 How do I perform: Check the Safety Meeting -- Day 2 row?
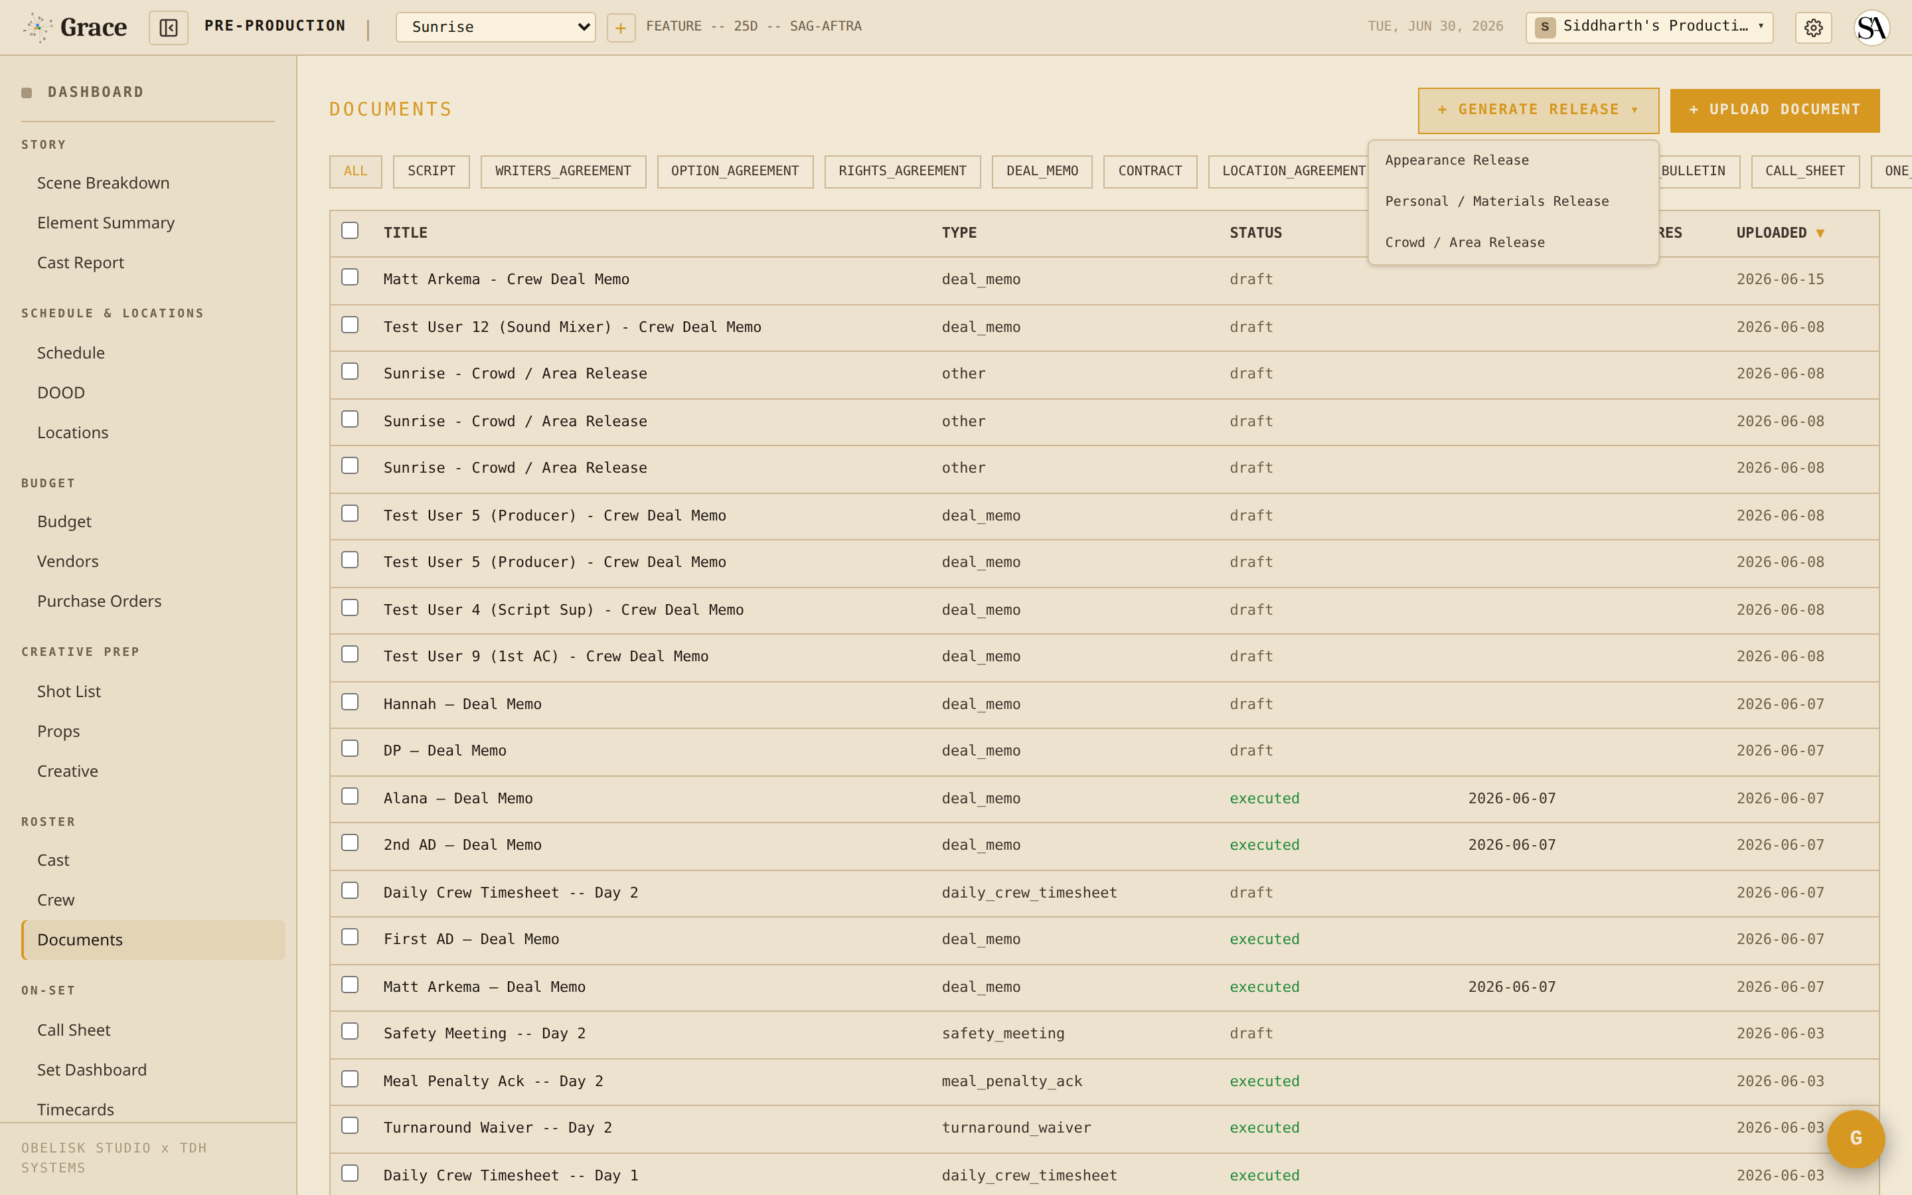(x=350, y=1032)
